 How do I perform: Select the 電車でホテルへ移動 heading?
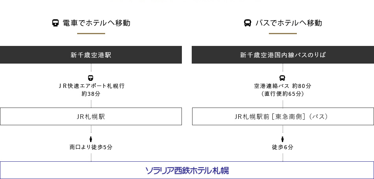click(96, 23)
